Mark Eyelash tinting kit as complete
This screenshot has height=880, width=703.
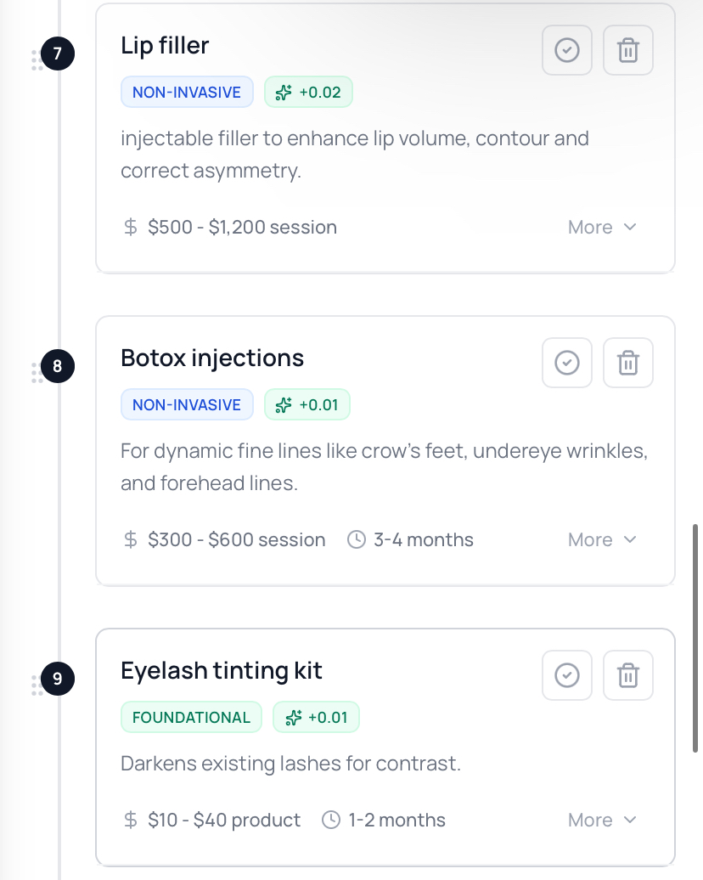566,676
